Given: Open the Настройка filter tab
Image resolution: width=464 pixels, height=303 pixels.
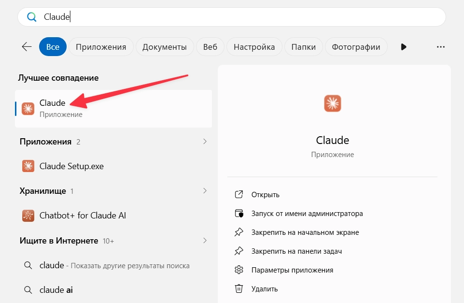Looking at the screenshot, I should pos(254,47).
